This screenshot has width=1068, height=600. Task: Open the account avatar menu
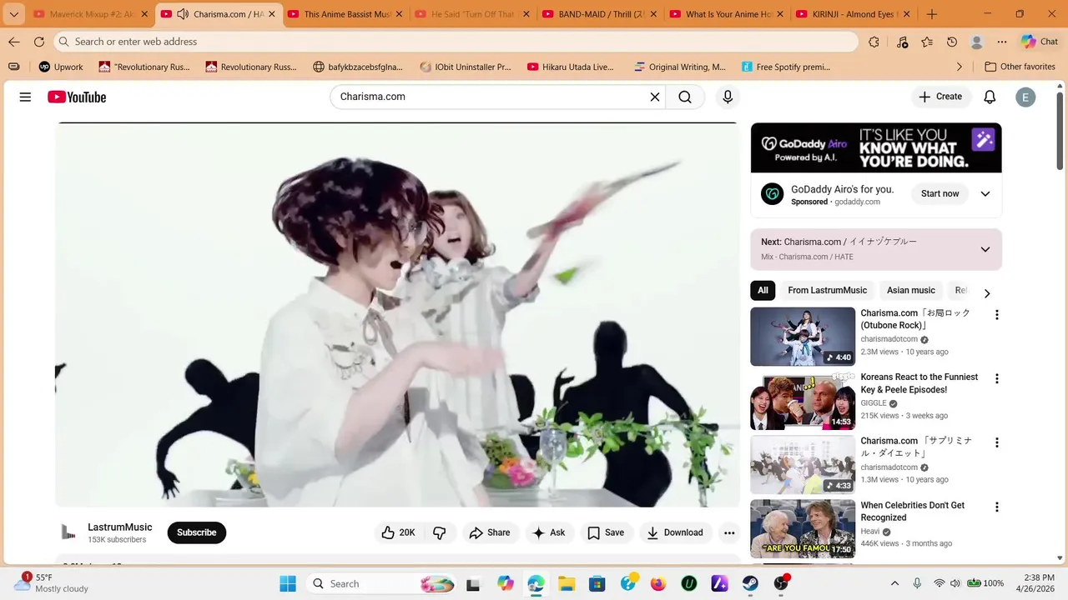(x=1025, y=97)
